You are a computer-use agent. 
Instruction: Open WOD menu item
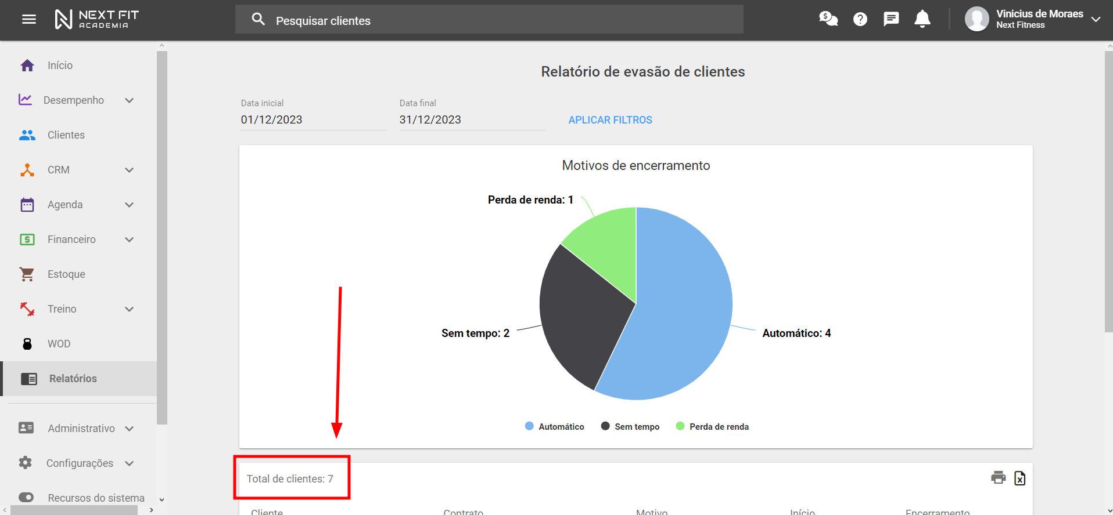coord(78,344)
